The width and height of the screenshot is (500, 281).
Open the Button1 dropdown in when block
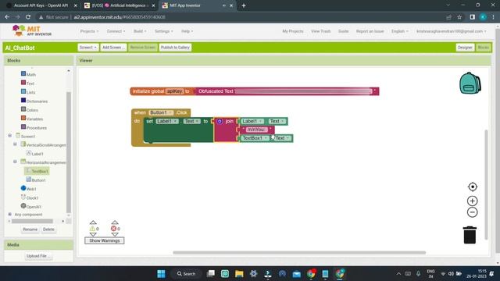pyautogui.click(x=162, y=112)
